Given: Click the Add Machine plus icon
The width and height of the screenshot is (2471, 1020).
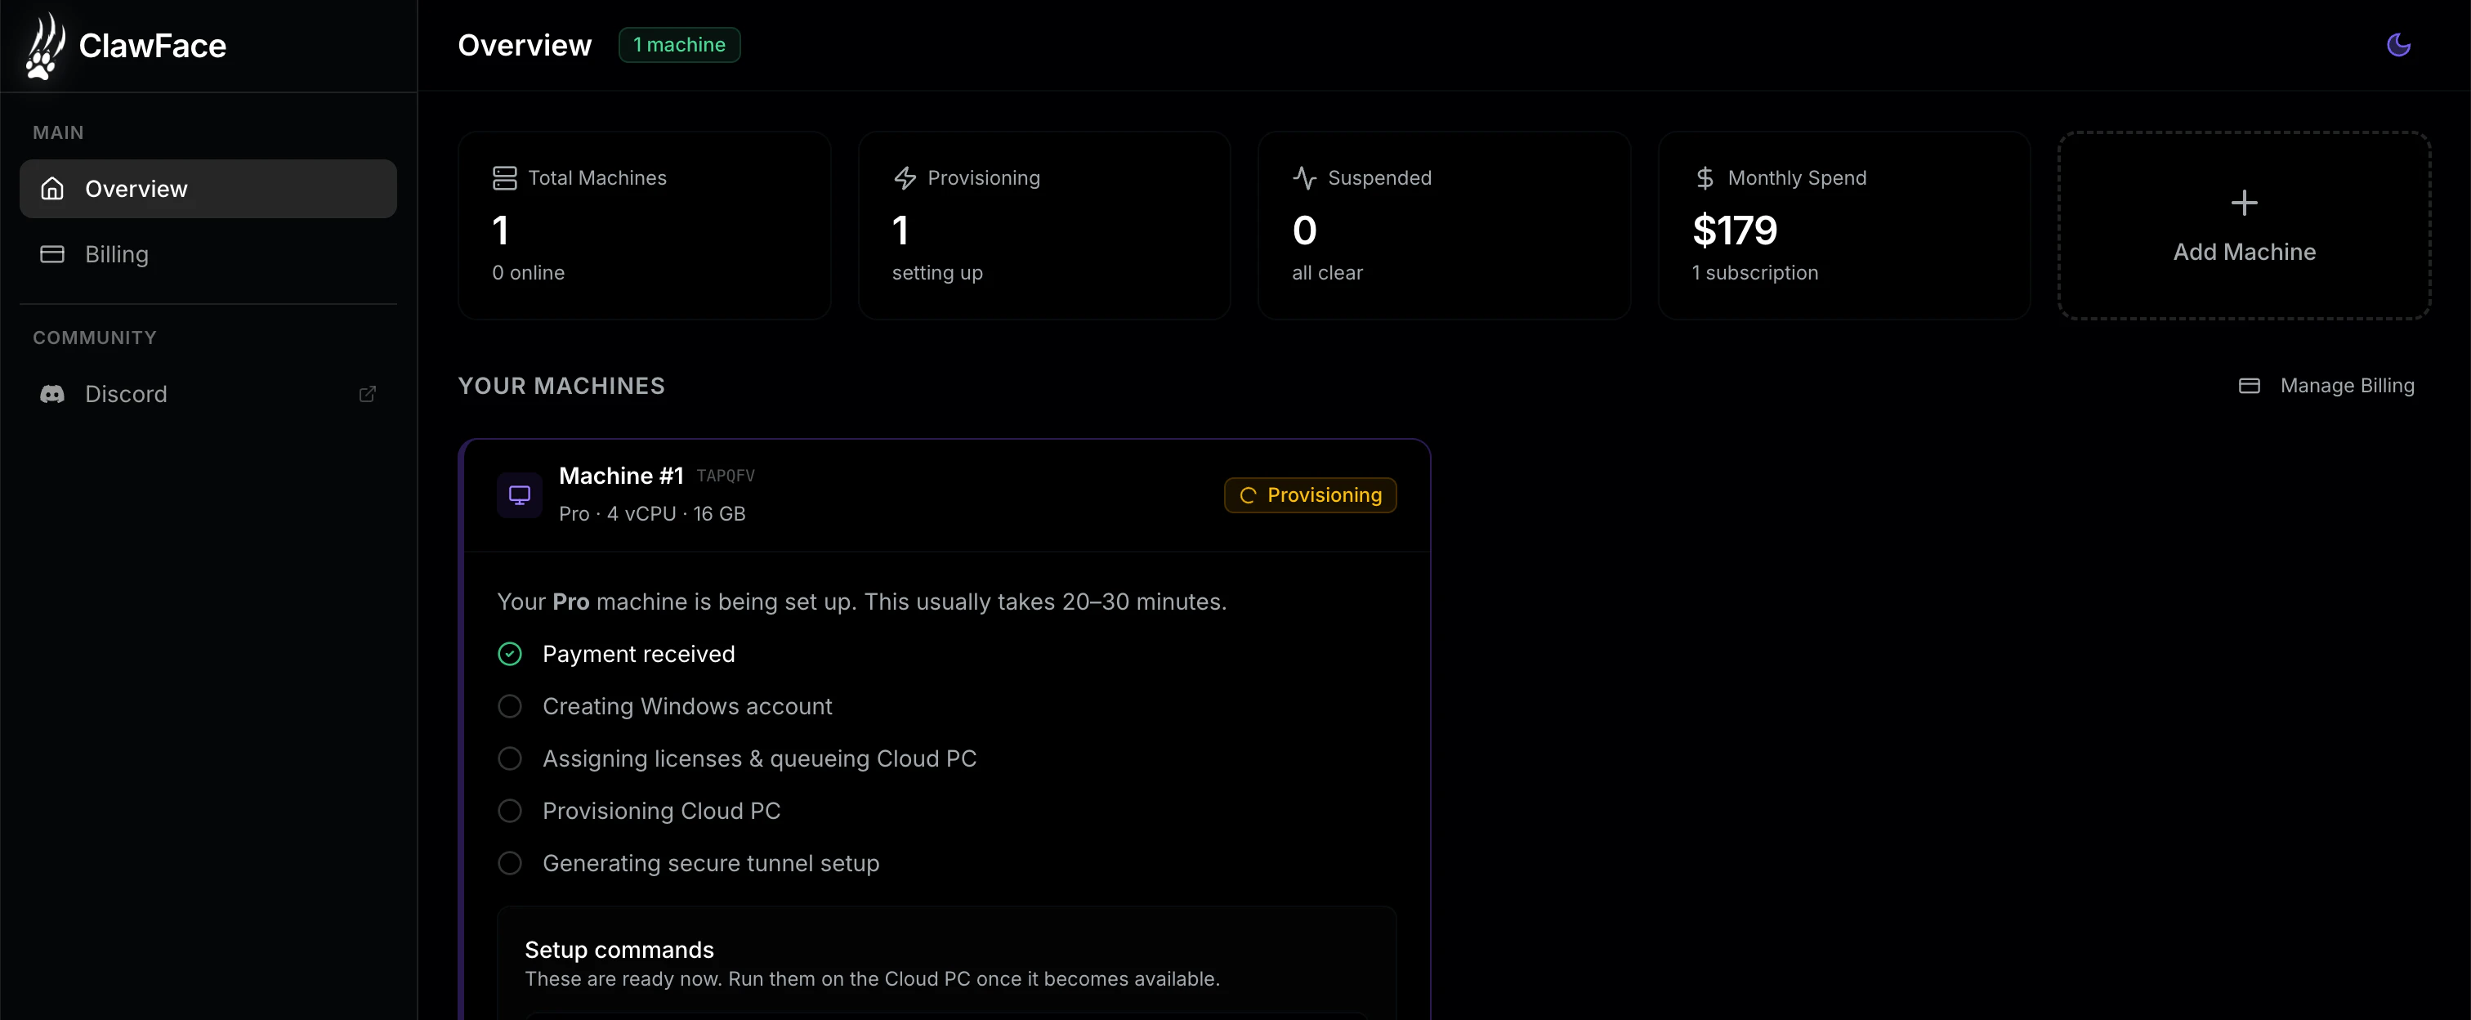Looking at the screenshot, I should pos(2243,203).
